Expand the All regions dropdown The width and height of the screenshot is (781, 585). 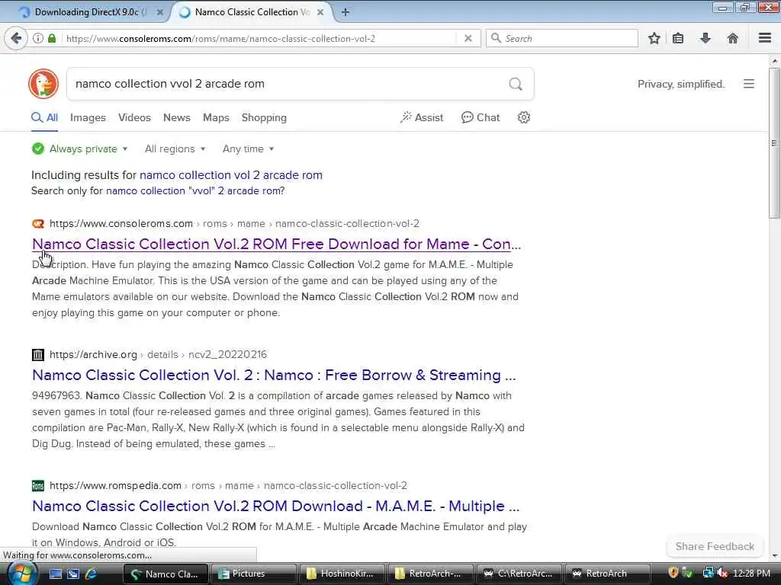(175, 149)
